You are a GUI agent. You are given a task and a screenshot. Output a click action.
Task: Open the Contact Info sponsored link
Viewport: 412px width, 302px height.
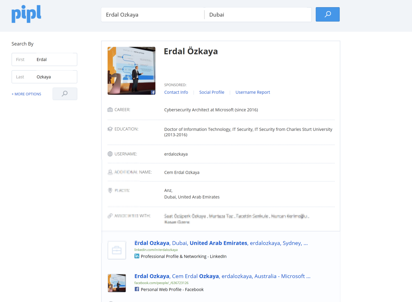tap(176, 92)
